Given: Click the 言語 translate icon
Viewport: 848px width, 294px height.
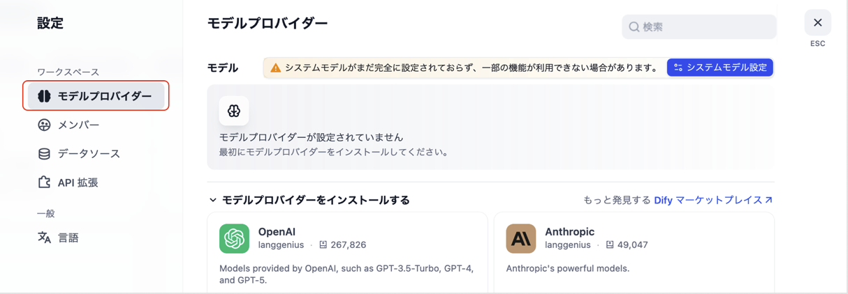Looking at the screenshot, I should point(44,238).
